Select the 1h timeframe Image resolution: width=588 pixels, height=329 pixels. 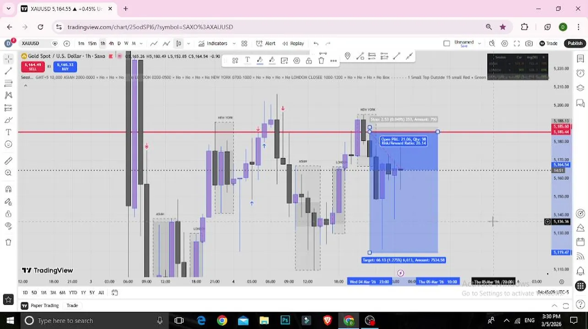(x=103, y=43)
